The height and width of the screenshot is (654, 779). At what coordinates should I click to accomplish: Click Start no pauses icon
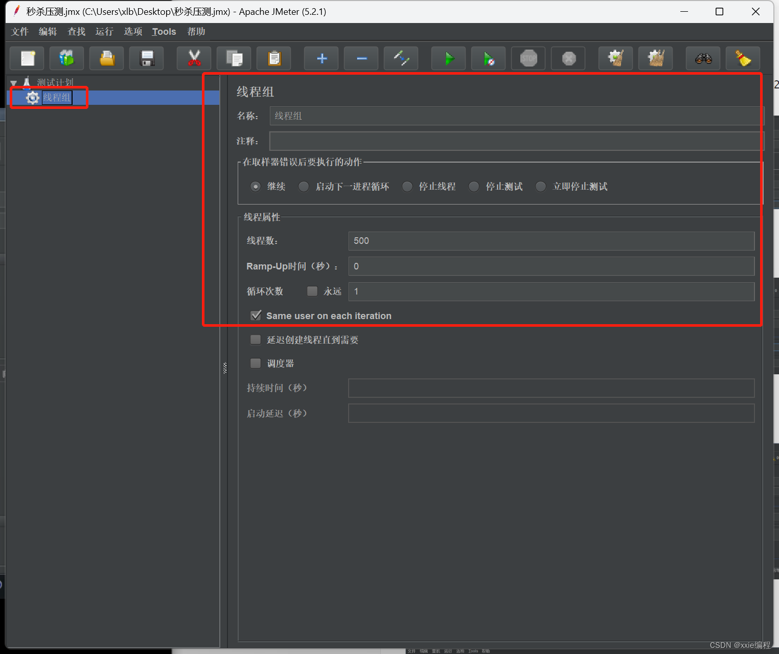(x=489, y=58)
